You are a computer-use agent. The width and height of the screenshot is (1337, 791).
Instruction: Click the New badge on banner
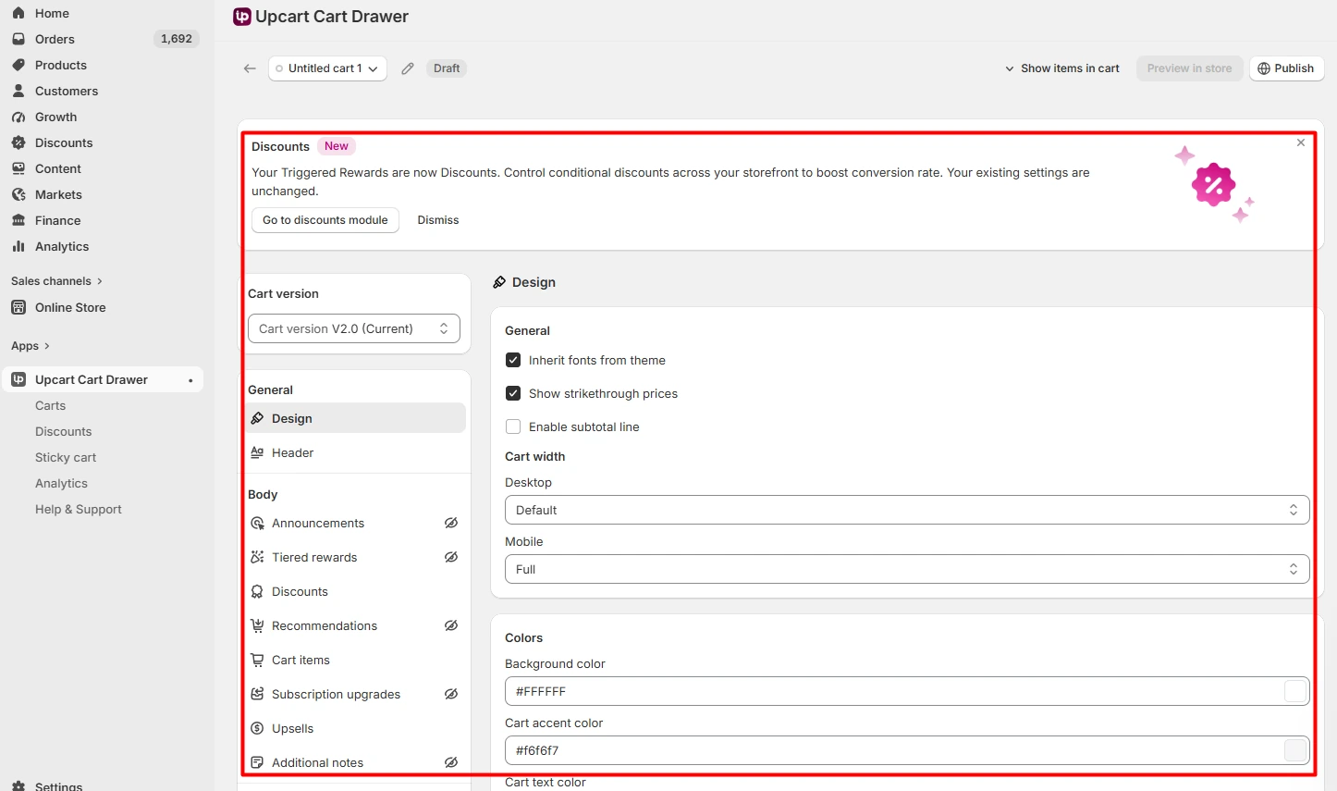[337, 146]
